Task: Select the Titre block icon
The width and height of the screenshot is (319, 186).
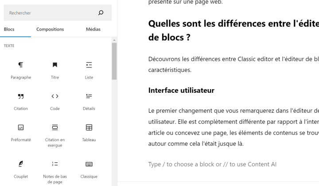Action: [55, 65]
